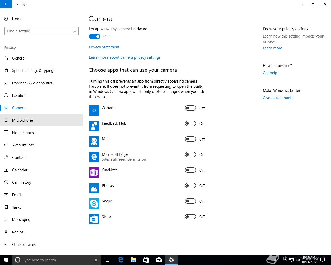Click the back arrow in Settings
Screen dimensions: 331x265
click(x=6, y=4)
